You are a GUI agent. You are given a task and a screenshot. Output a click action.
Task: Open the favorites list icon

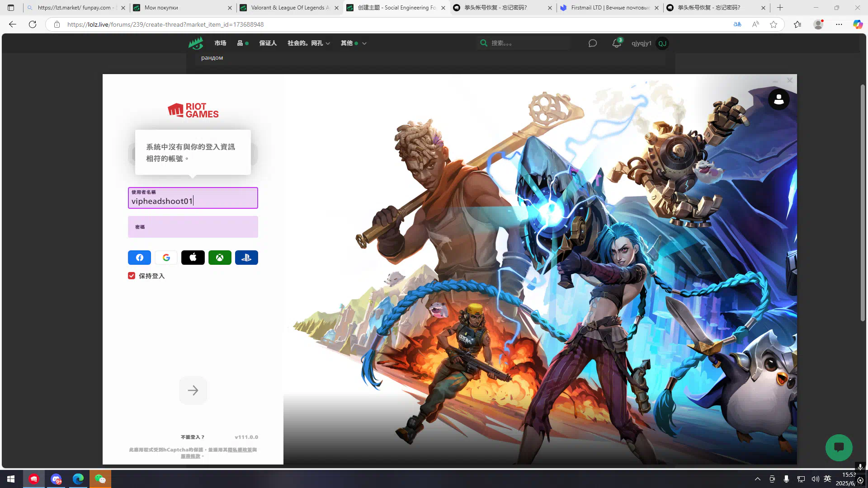coord(797,24)
